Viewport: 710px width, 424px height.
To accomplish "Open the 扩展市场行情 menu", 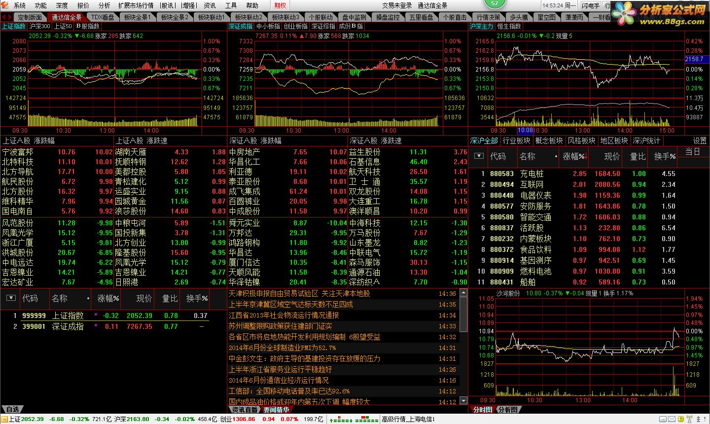I will coord(136,5).
